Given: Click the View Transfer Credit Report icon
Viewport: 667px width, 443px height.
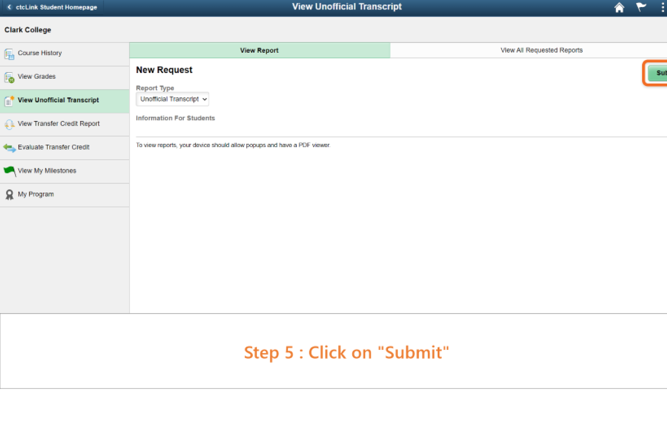Looking at the screenshot, I should [9, 124].
